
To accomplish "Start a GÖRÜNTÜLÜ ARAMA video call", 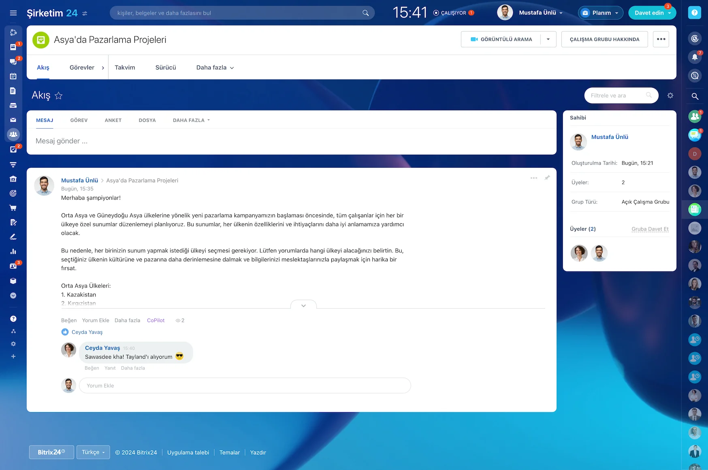I will point(501,39).
